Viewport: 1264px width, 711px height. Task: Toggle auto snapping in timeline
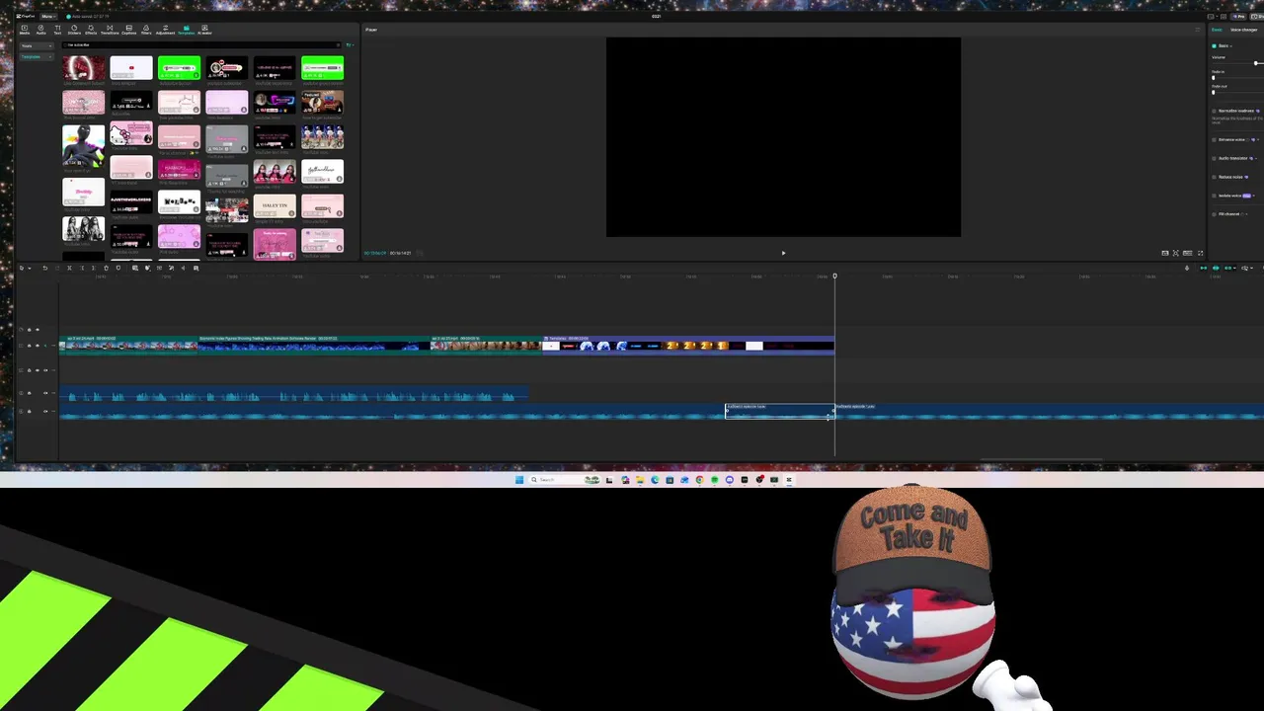[x=1216, y=268]
